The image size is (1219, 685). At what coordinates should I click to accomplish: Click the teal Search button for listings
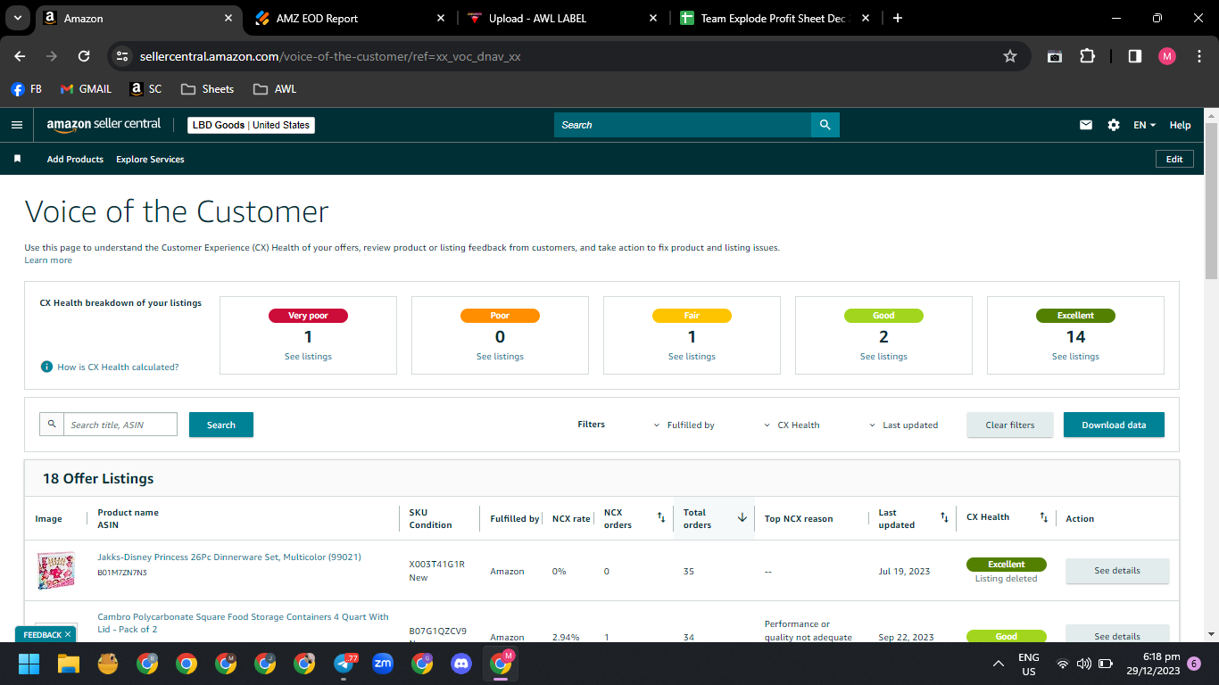click(x=221, y=425)
